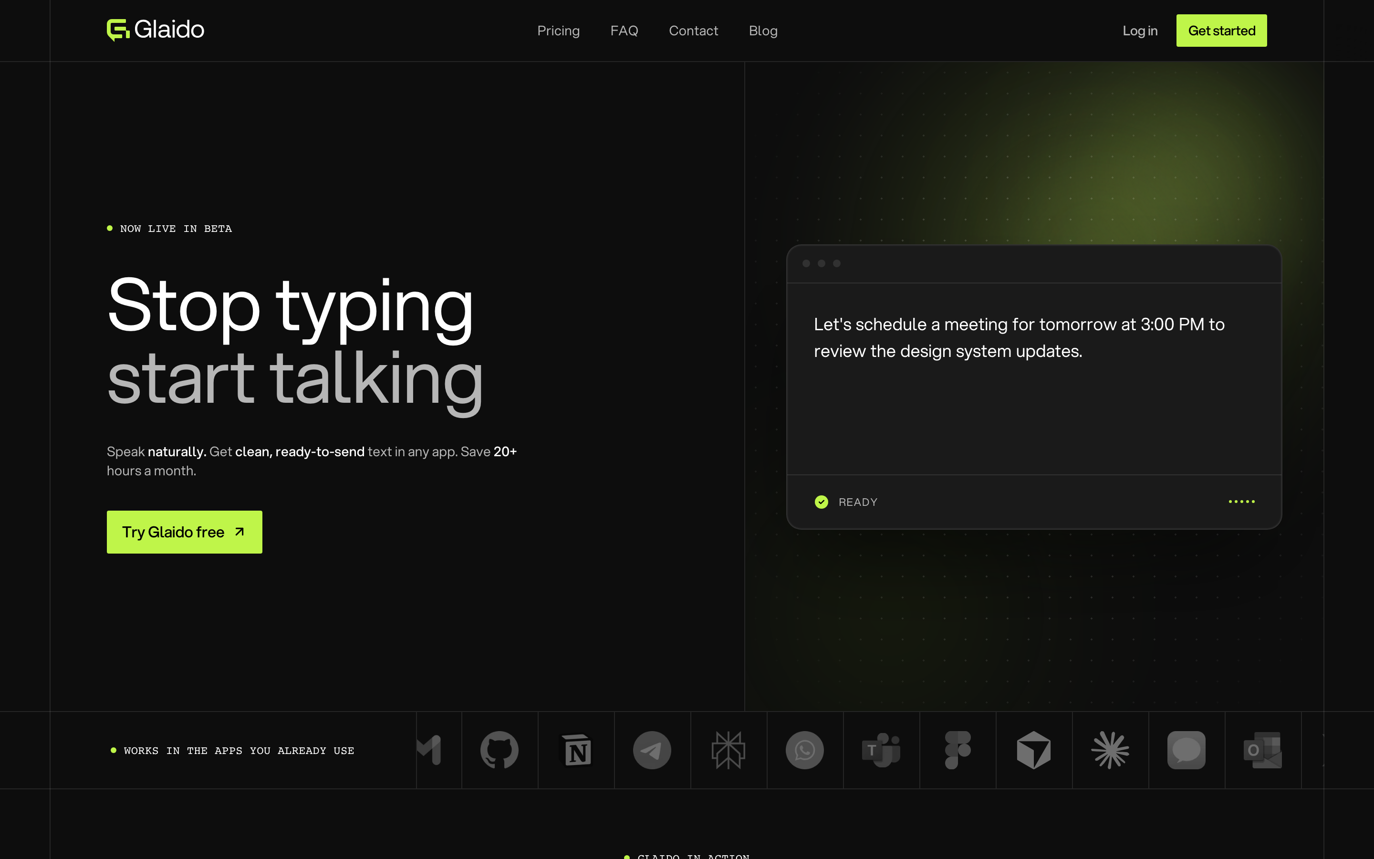Click the Microsoft Teams icon
Screen dimensions: 1374x859
tap(881, 750)
